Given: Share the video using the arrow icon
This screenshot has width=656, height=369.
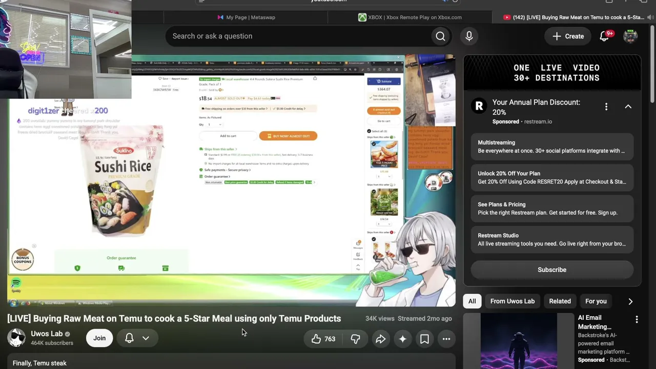Looking at the screenshot, I should click(380, 339).
